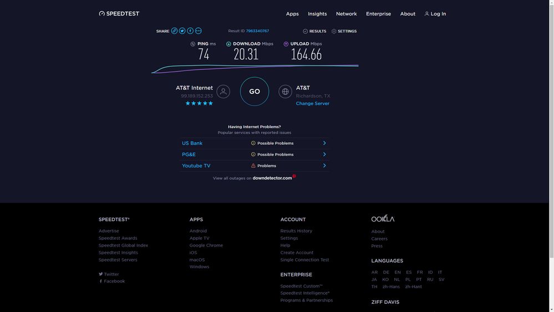
Task: Open the Apps menu item
Action: 292,14
